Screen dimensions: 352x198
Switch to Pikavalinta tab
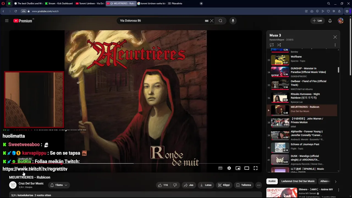click(177, 4)
